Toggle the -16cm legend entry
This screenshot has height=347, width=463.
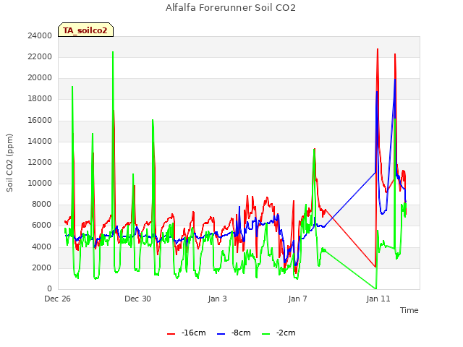(x=187, y=333)
